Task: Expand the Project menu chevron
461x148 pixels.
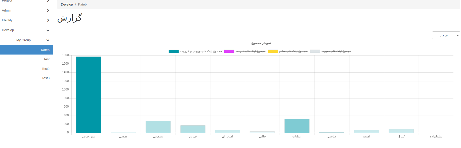Action: (x=48, y=1)
